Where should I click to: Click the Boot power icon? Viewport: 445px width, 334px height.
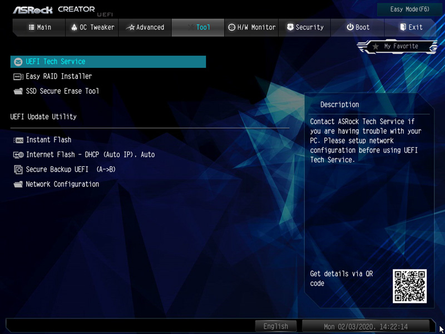point(350,27)
